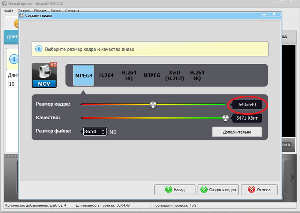Image resolution: width=300 pixels, height=213 pixels.
Task: Click the Качество slider handle
Action: (226, 118)
